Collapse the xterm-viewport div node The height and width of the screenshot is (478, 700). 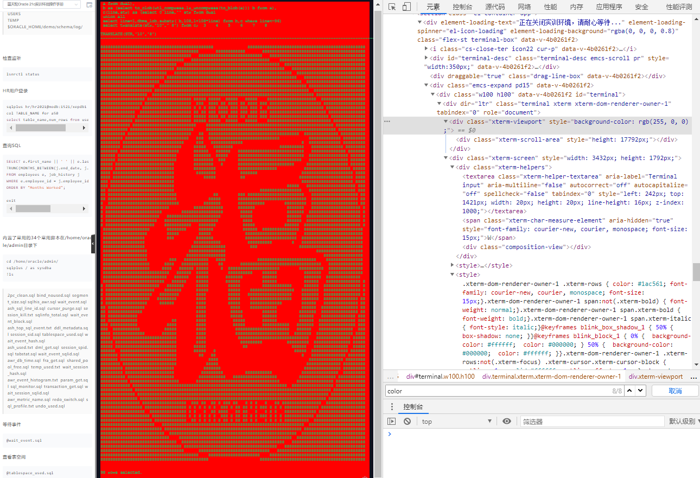coord(446,122)
